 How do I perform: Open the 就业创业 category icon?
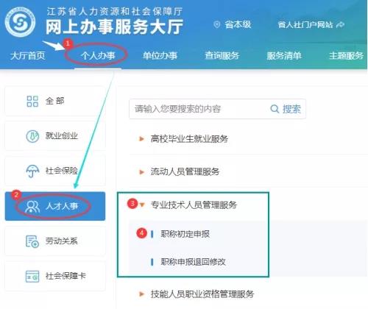(x=32, y=136)
